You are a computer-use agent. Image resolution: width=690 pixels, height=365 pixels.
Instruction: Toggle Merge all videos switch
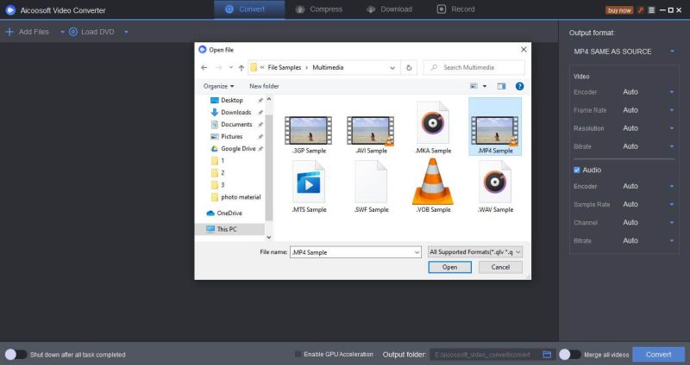coord(569,354)
